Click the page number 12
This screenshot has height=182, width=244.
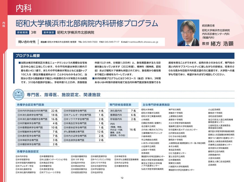point(122,178)
